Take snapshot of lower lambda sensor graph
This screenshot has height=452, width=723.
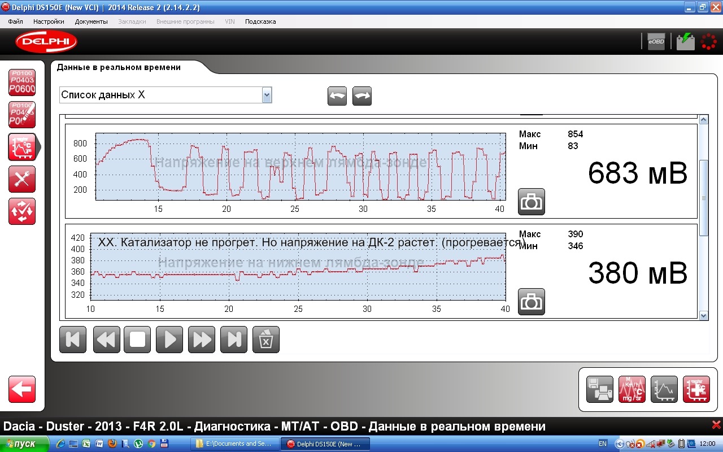[x=532, y=302]
